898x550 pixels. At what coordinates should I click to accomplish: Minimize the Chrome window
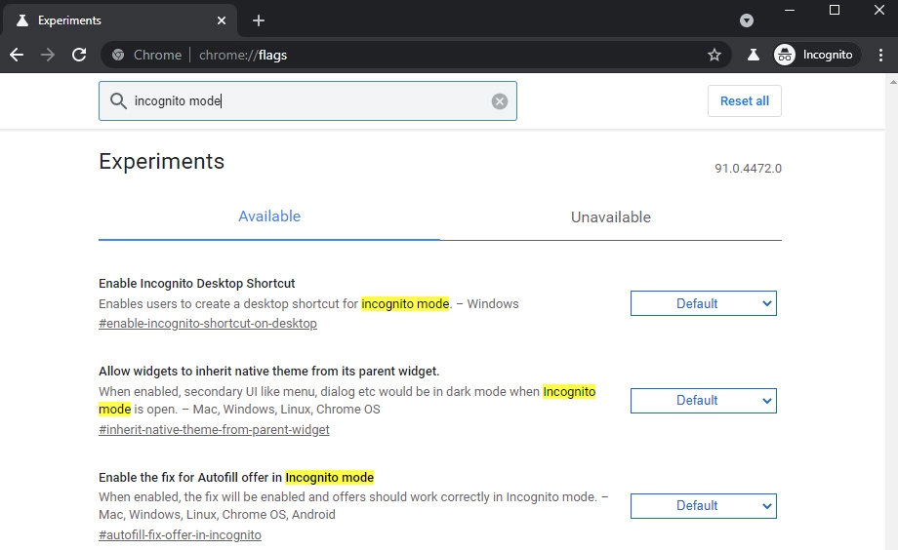[790, 11]
